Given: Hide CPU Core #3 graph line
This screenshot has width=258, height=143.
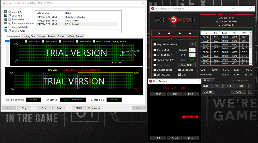Looking at the screenshot, I should pyautogui.click(x=60, y=41).
